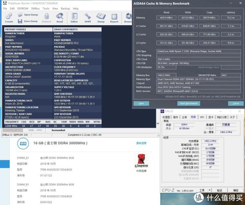Click the Dump book icon
This screenshot has height=205, width=245.
click(101, 16)
